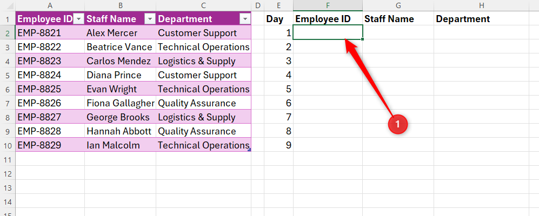This screenshot has width=539, height=216.
Task: Click Logistics & Supply in Carlos Mendez's row
Action: click(203, 61)
